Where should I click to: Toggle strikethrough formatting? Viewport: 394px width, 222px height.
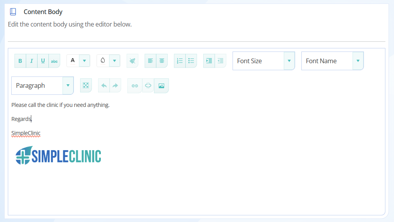click(54, 61)
